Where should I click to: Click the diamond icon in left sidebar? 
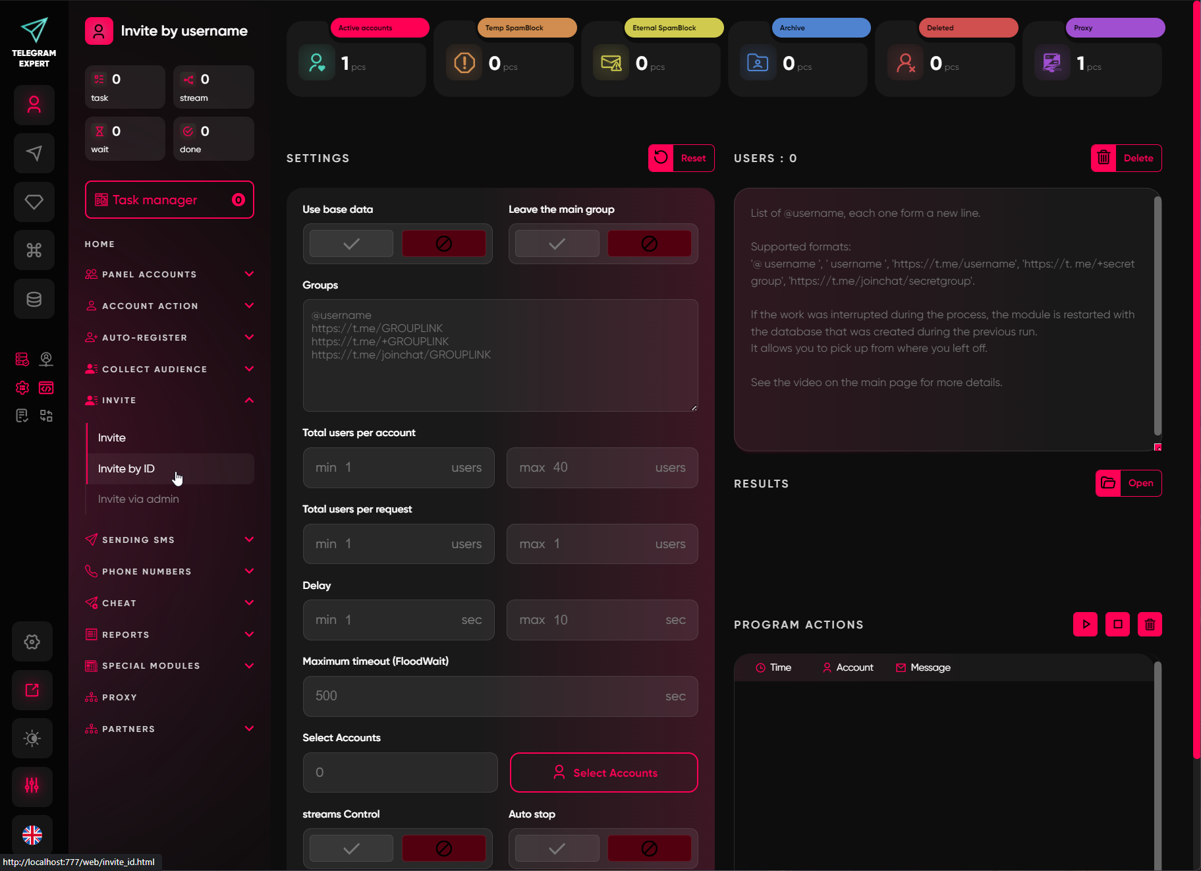(x=34, y=202)
